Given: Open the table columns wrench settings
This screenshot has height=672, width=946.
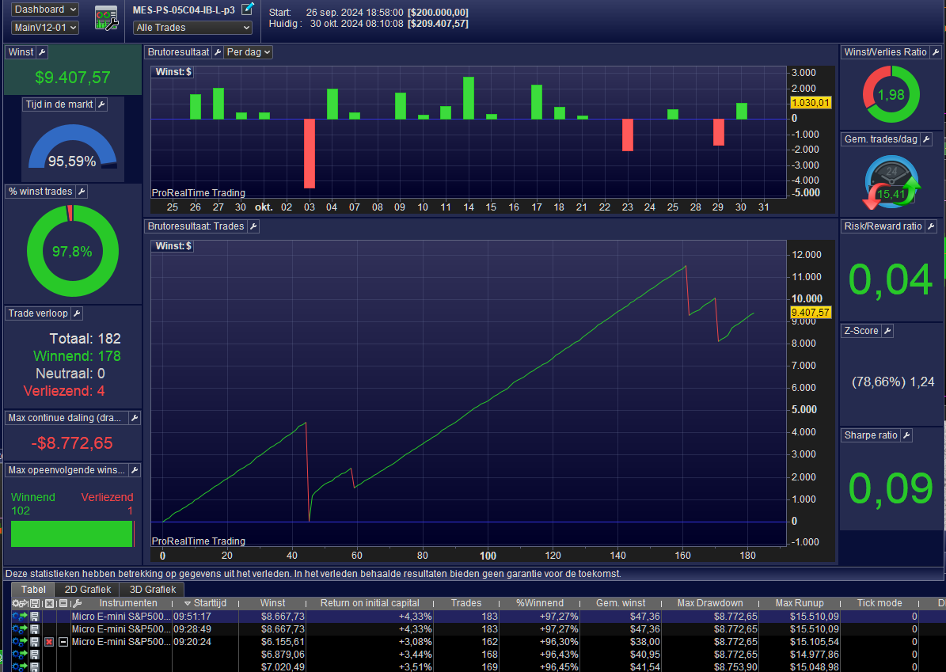Looking at the screenshot, I should point(77,603).
